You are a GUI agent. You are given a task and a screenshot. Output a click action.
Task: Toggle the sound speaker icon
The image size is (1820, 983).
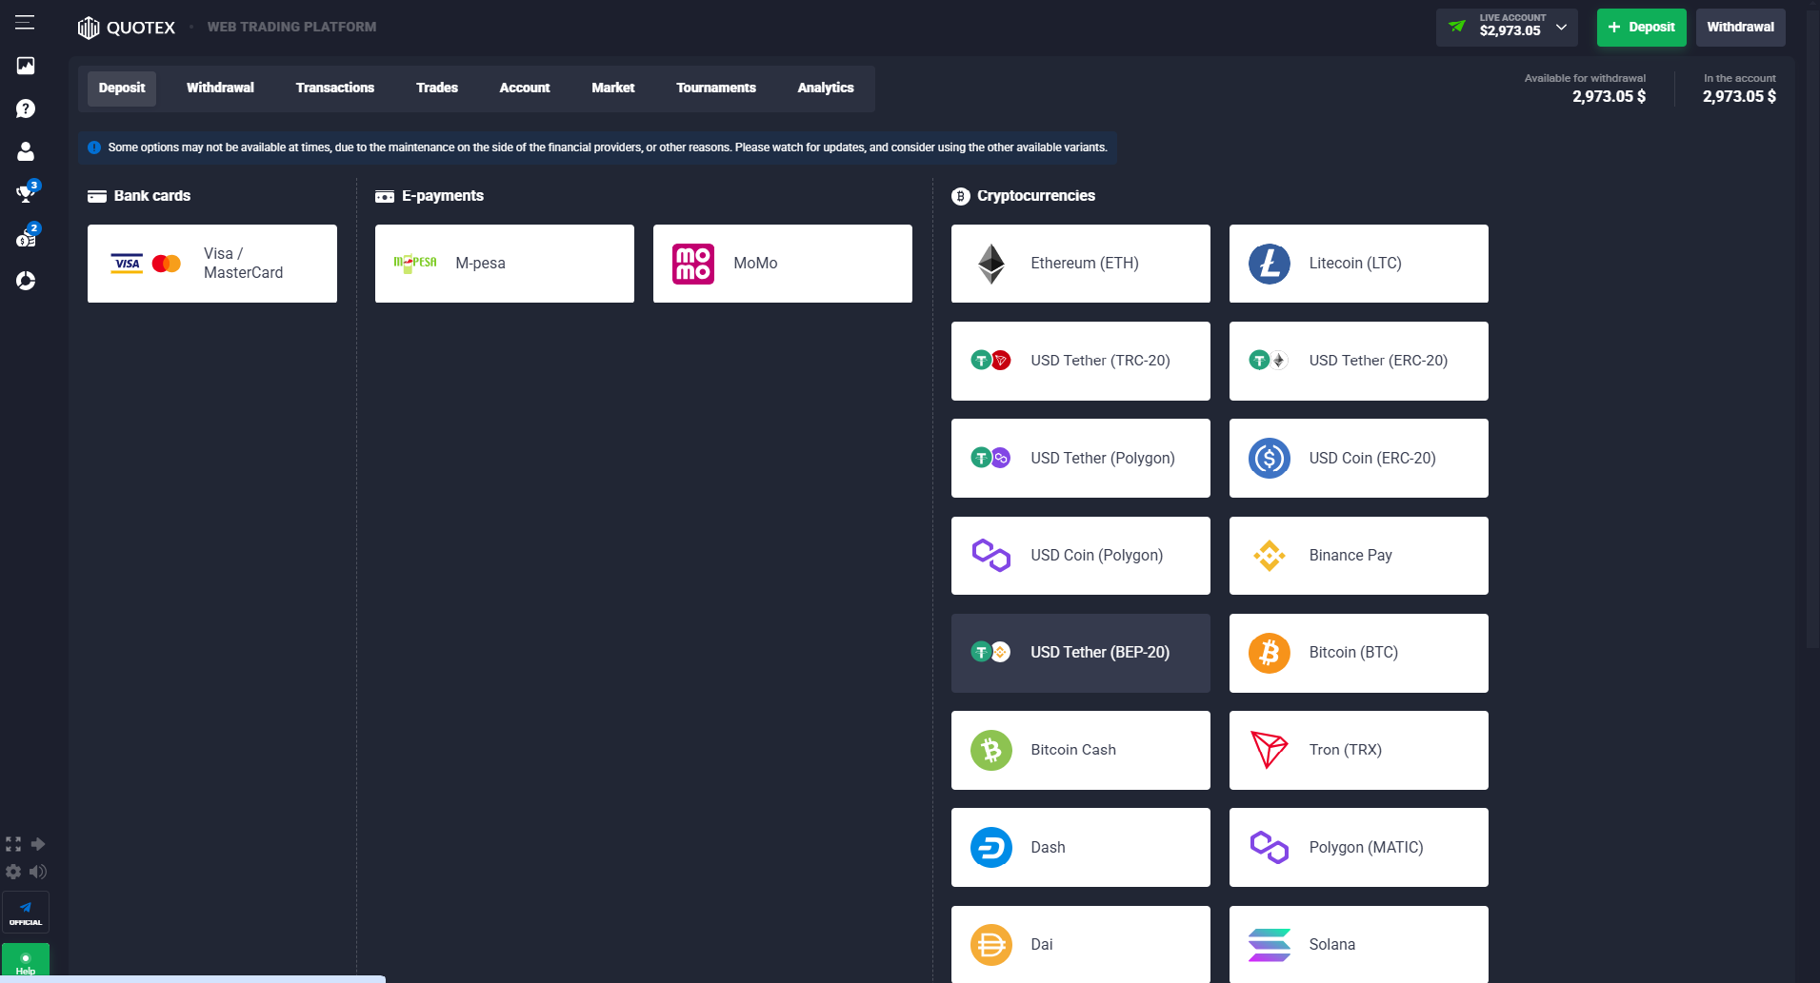pos(38,872)
